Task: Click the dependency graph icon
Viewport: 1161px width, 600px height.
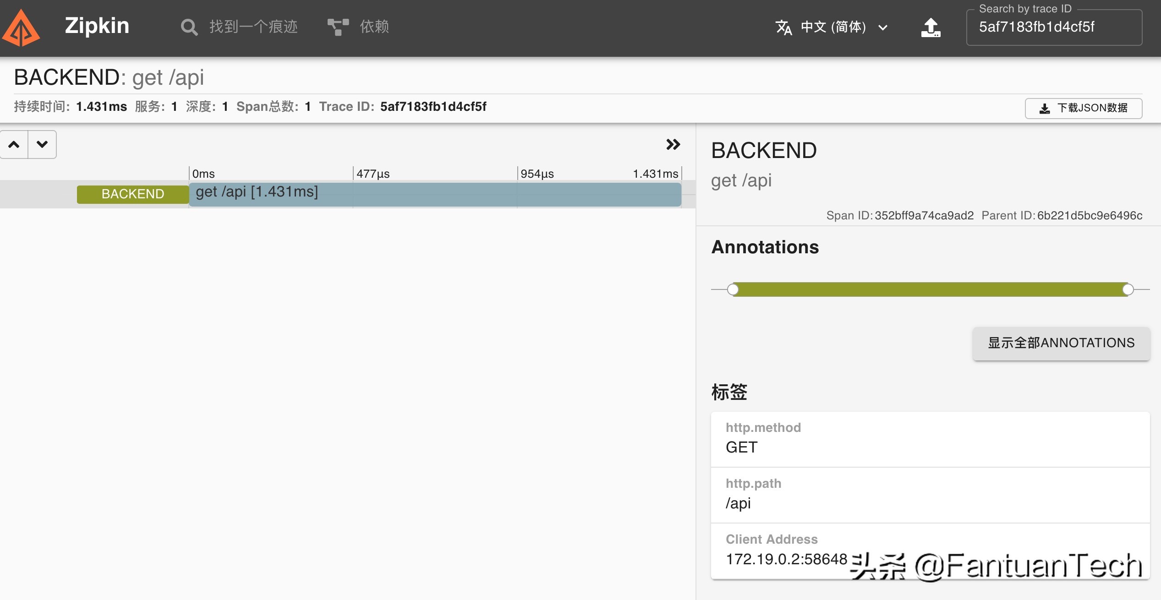Action: (x=338, y=27)
